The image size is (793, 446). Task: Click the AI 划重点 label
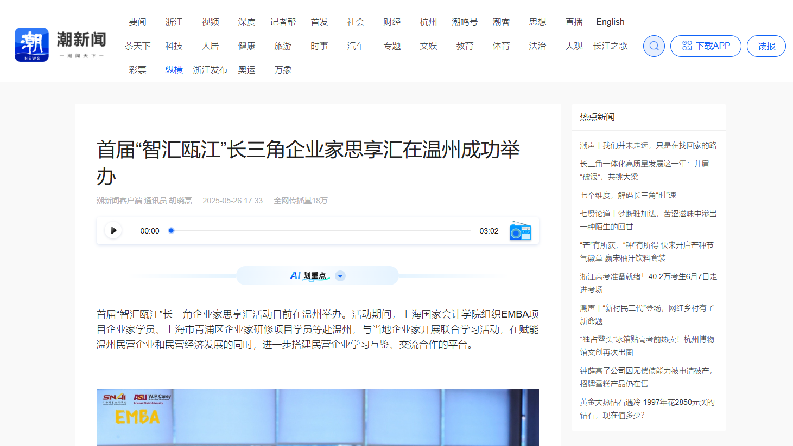click(x=308, y=276)
